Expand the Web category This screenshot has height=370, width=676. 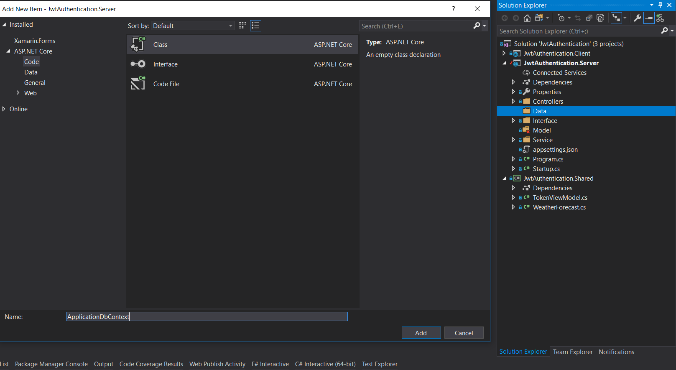click(18, 93)
